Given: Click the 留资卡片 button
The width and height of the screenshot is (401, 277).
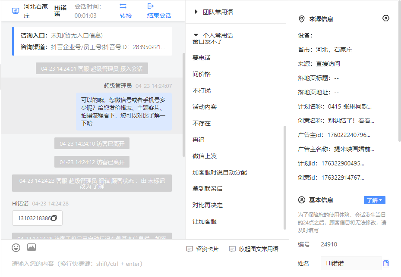Looking at the screenshot, I should [x=202, y=249].
